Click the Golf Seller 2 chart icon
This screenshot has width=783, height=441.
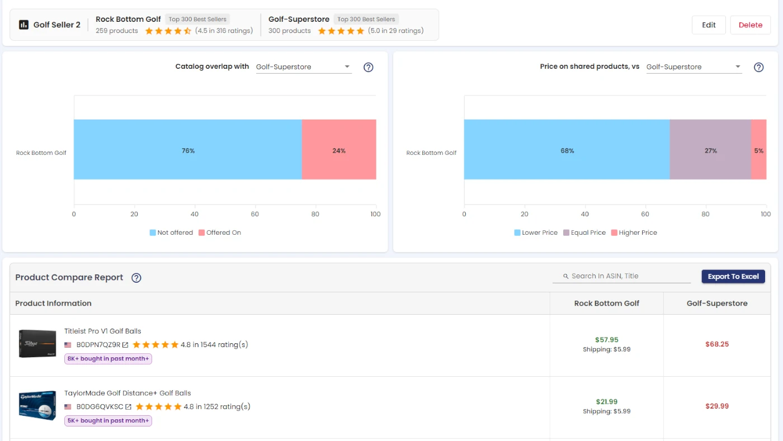coord(23,25)
